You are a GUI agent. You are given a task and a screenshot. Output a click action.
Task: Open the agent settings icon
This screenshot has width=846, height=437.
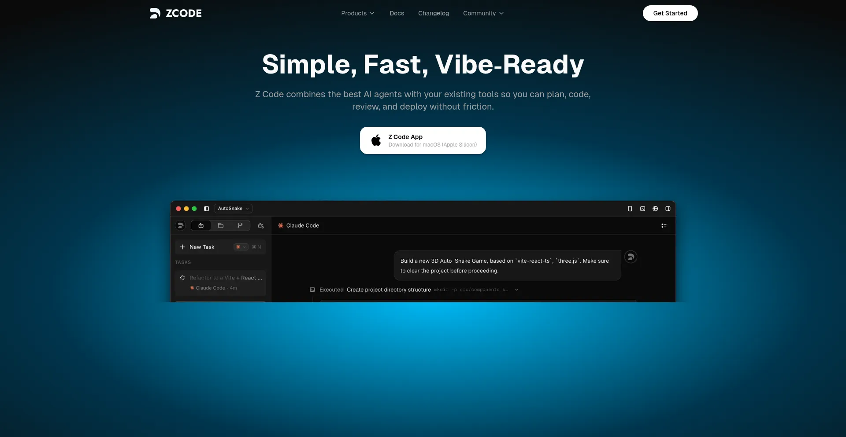261,226
